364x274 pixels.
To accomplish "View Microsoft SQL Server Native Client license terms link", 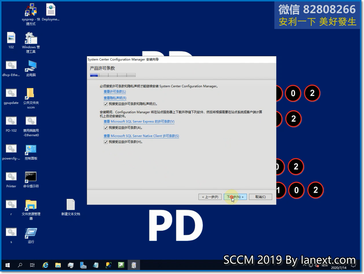I will point(141,136).
